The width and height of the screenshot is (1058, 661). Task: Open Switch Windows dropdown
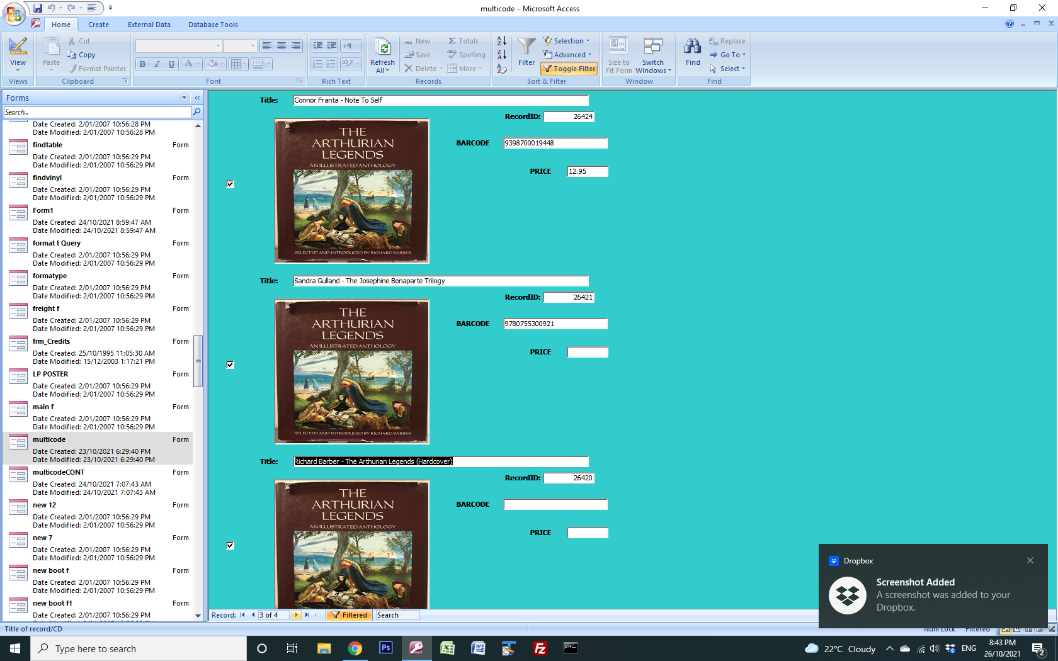click(x=653, y=55)
